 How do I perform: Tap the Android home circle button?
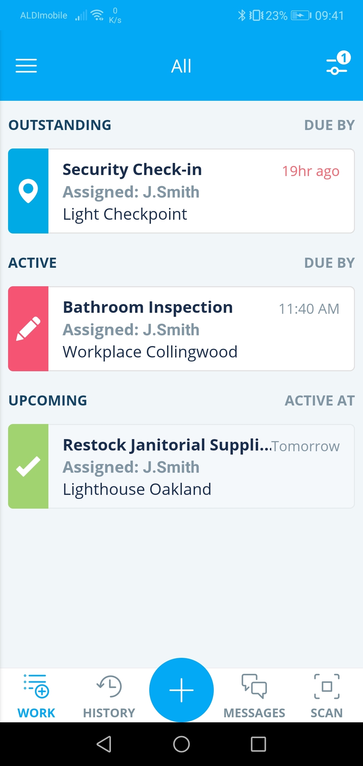click(x=182, y=744)
